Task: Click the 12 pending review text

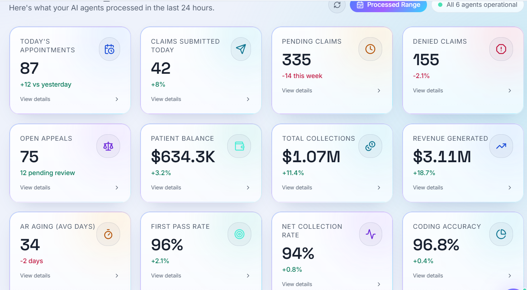Action: pos(47,173)
